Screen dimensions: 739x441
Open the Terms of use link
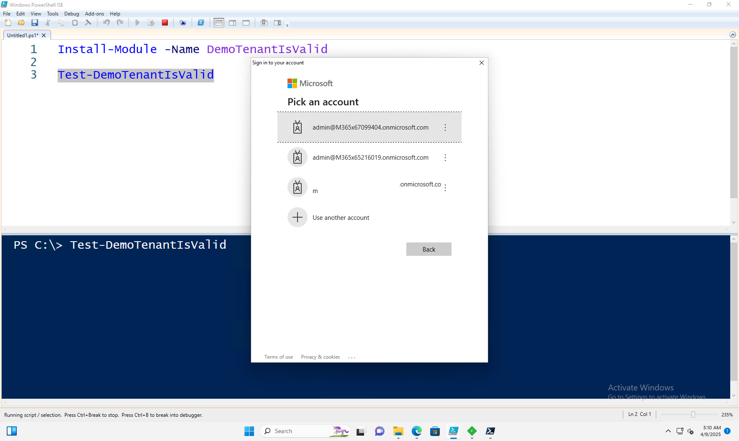pyautogui.click(x=279, y=357)
